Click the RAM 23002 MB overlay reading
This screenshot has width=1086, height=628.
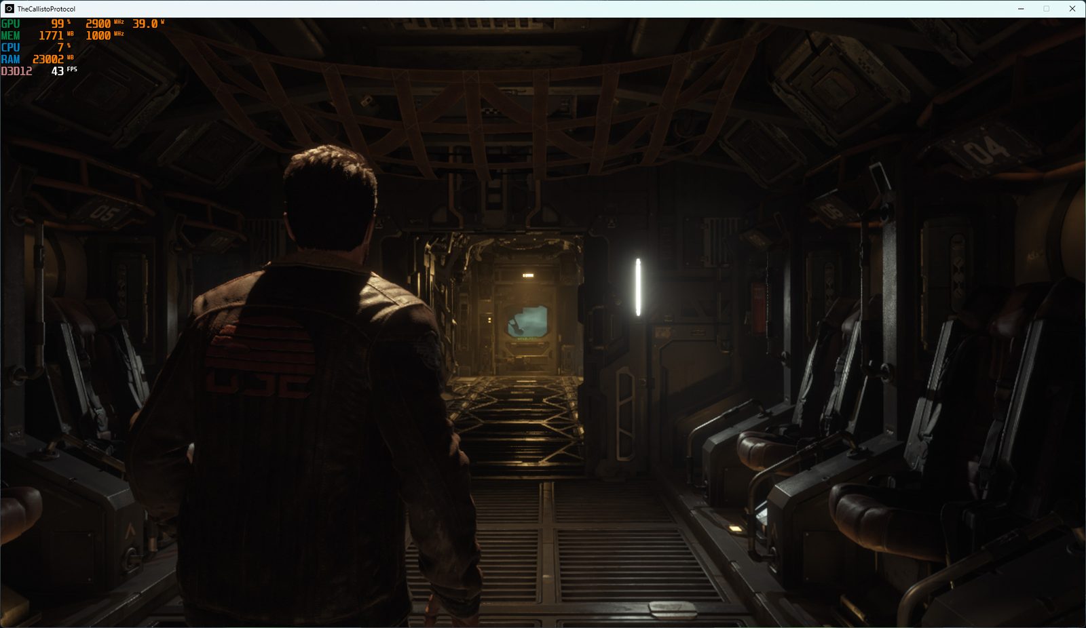click(x=53, y=59)
